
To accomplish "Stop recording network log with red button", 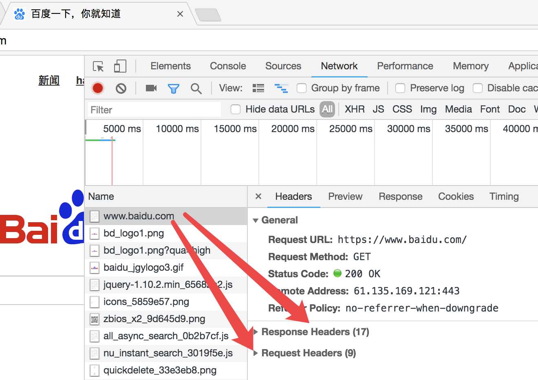I will click(98, 88).
